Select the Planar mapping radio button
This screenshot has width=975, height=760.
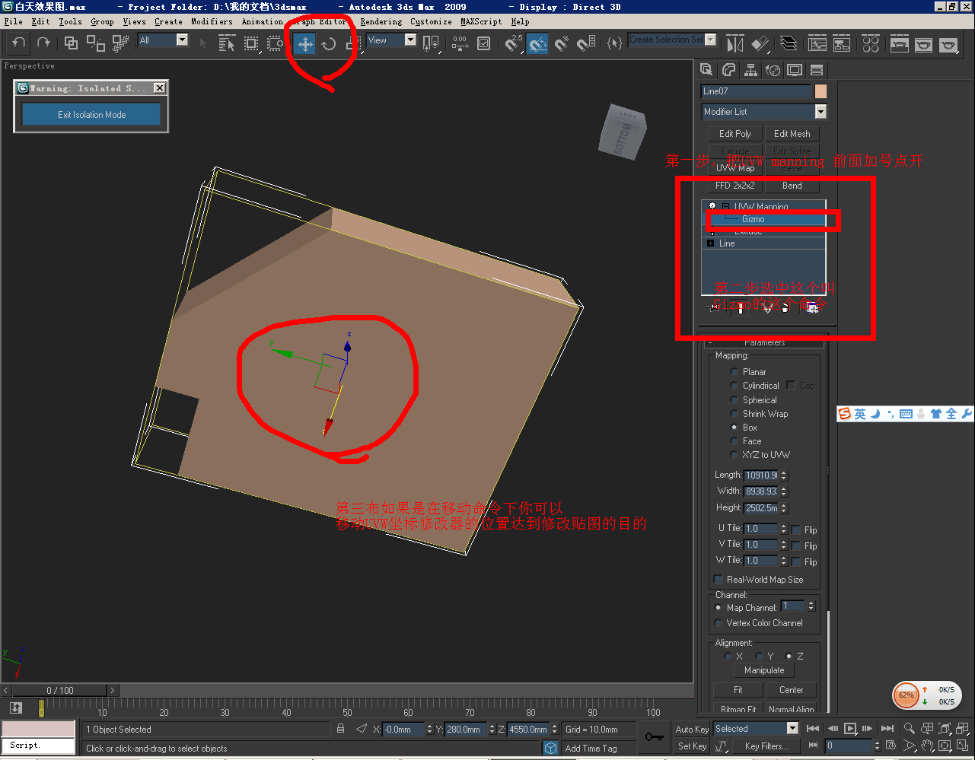tap(734, 372)
